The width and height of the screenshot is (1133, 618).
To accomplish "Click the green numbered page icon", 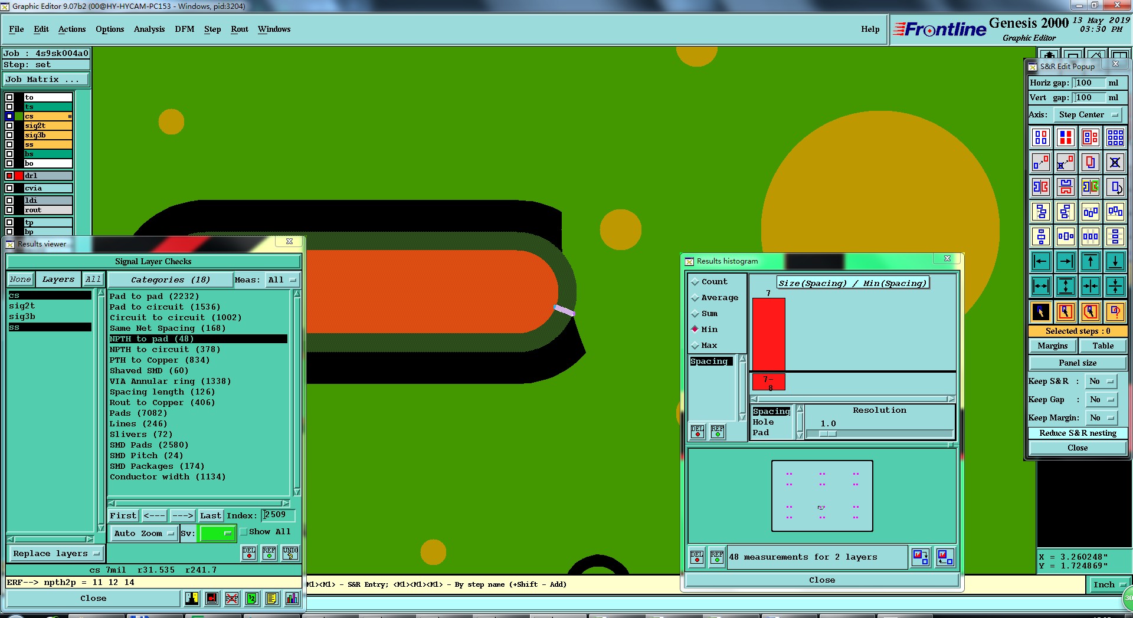I will (252, 599).
